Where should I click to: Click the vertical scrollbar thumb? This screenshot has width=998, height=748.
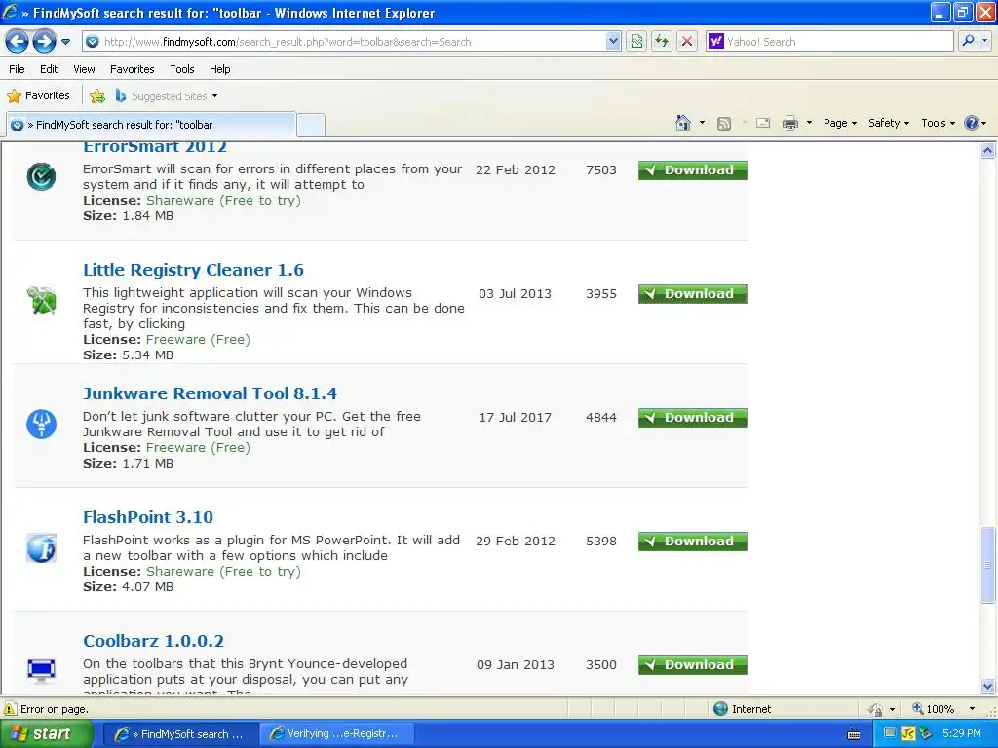pos(988,564)
